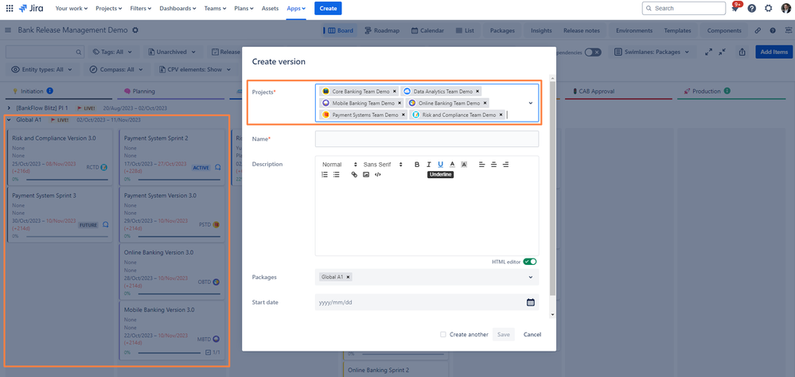The height and width of the screenshot is (377, 795).
Task: Click the export share icon
Action: [742, 52]
